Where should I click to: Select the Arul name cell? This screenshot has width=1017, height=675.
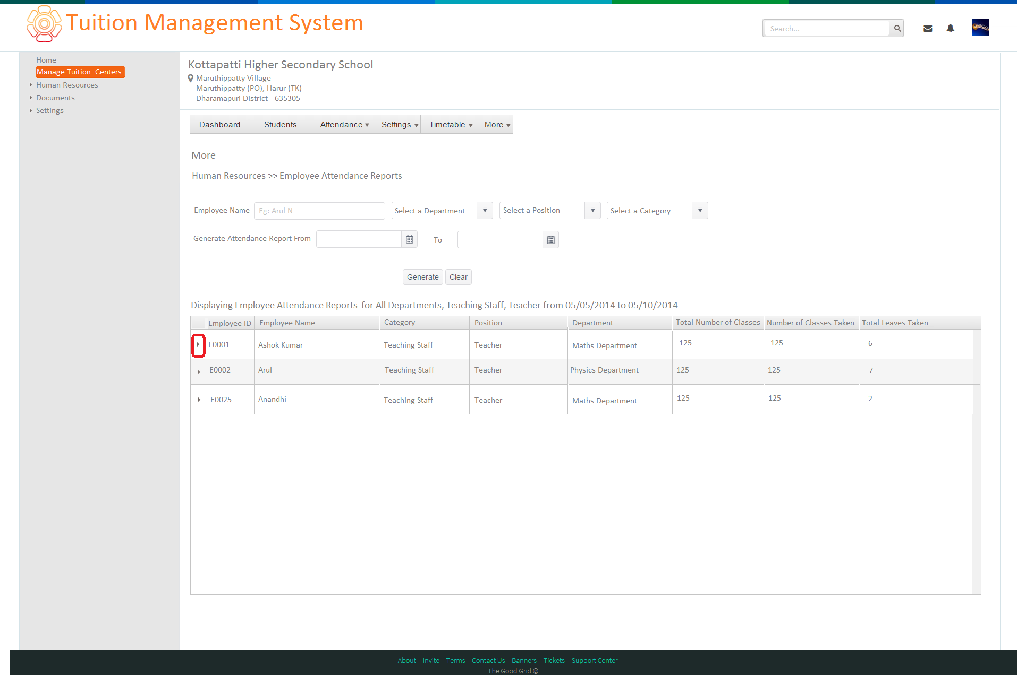(x=317, y=370)
